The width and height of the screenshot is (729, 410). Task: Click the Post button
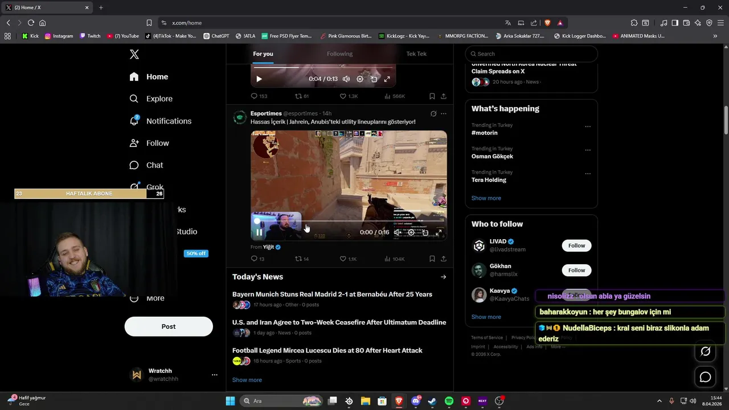coord(169,326)
